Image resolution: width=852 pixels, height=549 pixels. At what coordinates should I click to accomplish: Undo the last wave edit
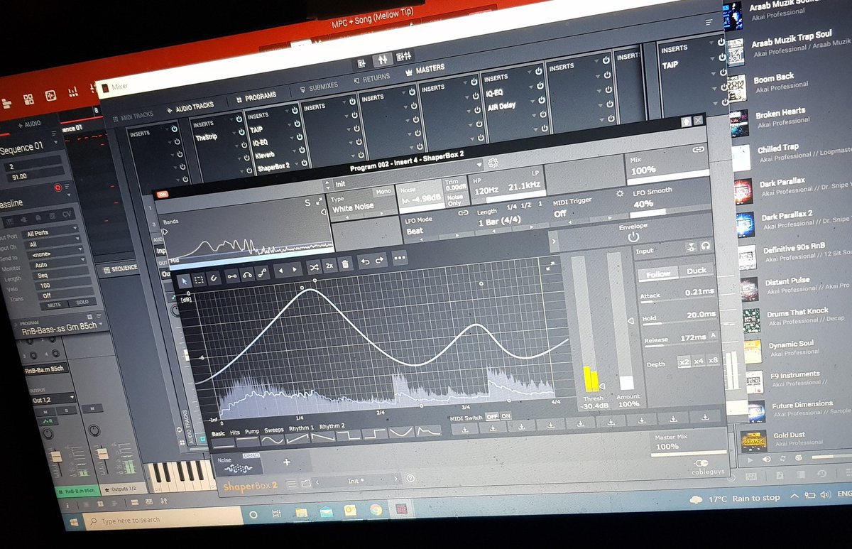pyautogui.click(x=365, y=261)
